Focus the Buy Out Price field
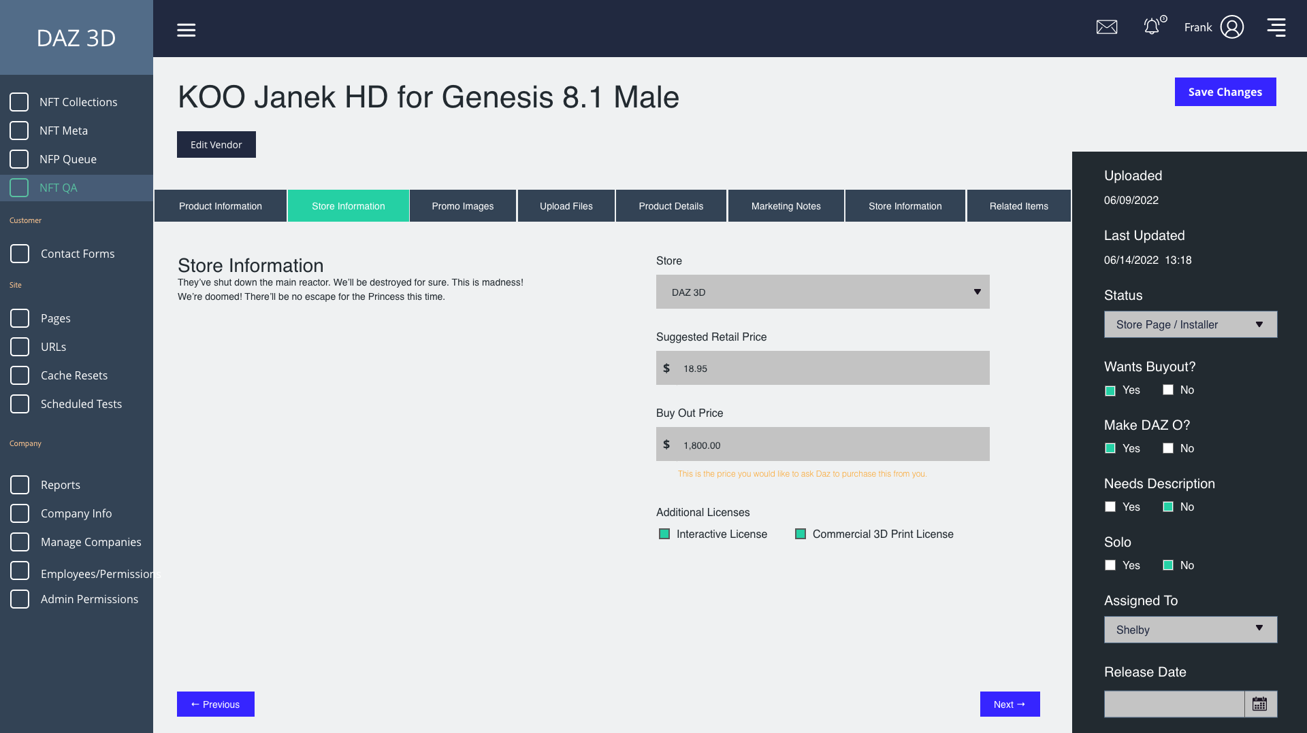The image size is (1307, 733). (822, 444)
